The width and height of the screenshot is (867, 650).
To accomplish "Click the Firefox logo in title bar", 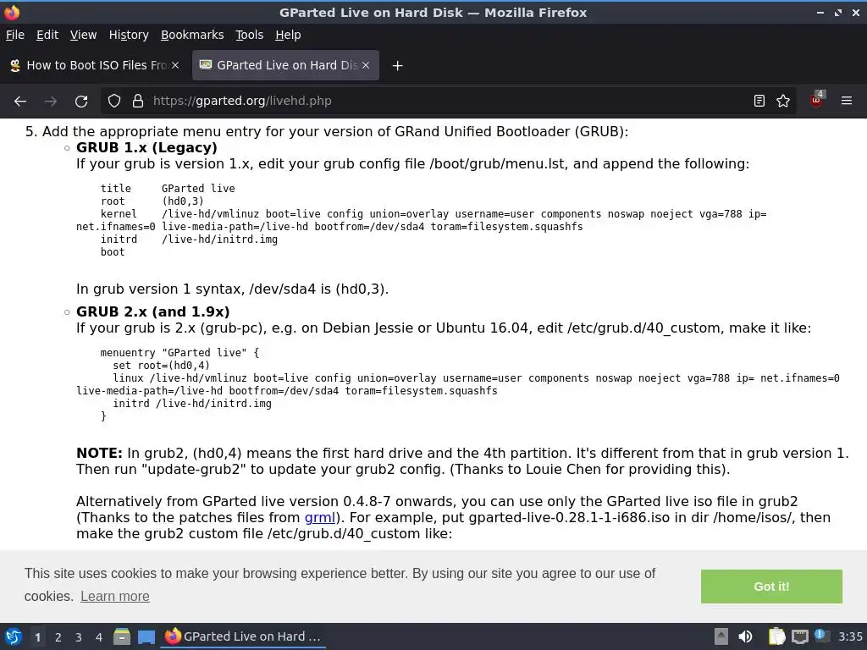I will [x=12, y=12].
